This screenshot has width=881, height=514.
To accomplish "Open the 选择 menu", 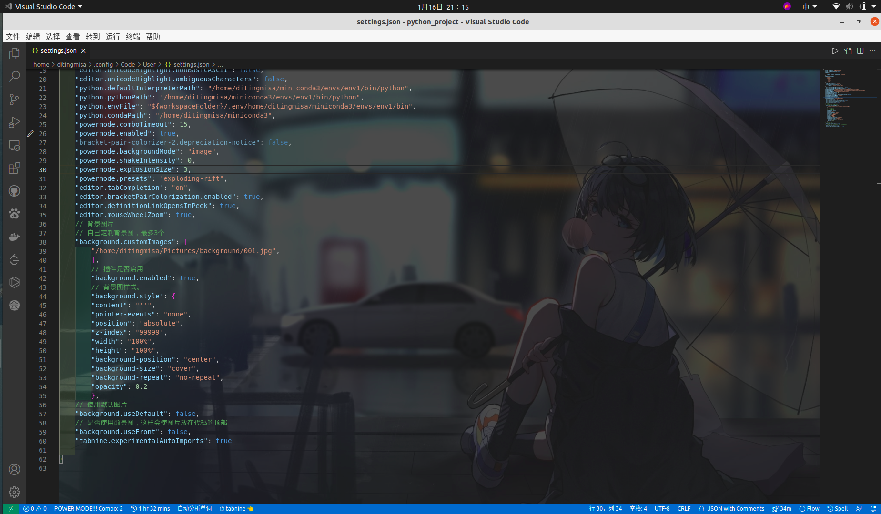I will 53,37.
